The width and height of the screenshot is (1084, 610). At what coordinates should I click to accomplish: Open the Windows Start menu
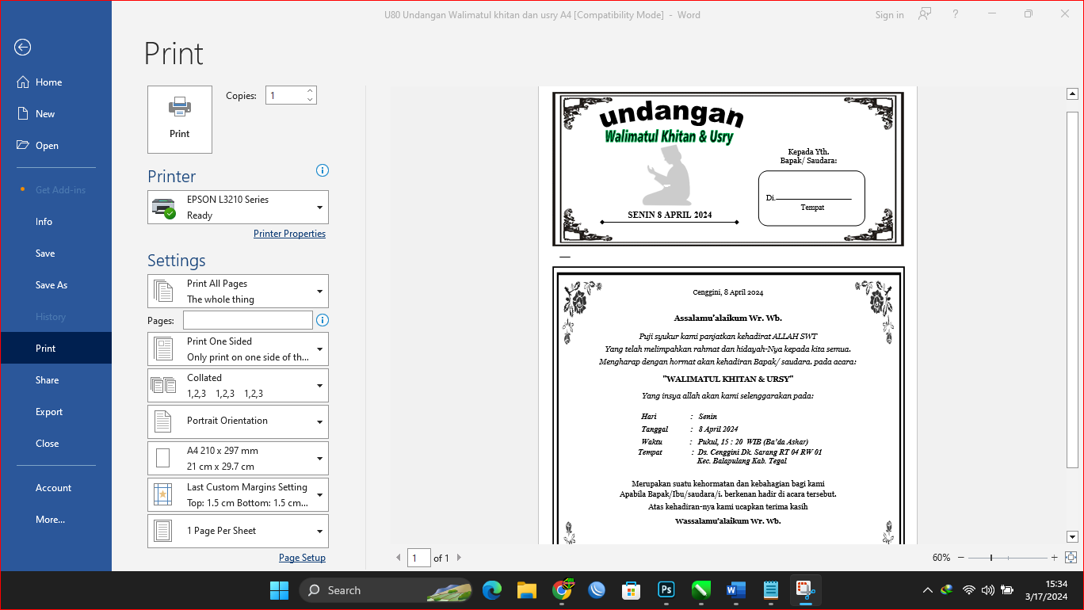[x=279, y=590]
